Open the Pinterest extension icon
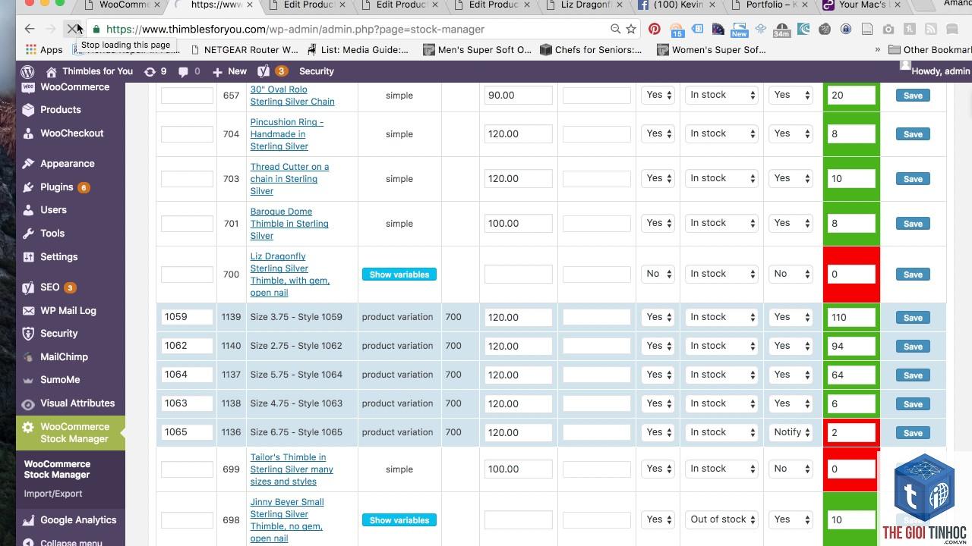 pos(655,30)
